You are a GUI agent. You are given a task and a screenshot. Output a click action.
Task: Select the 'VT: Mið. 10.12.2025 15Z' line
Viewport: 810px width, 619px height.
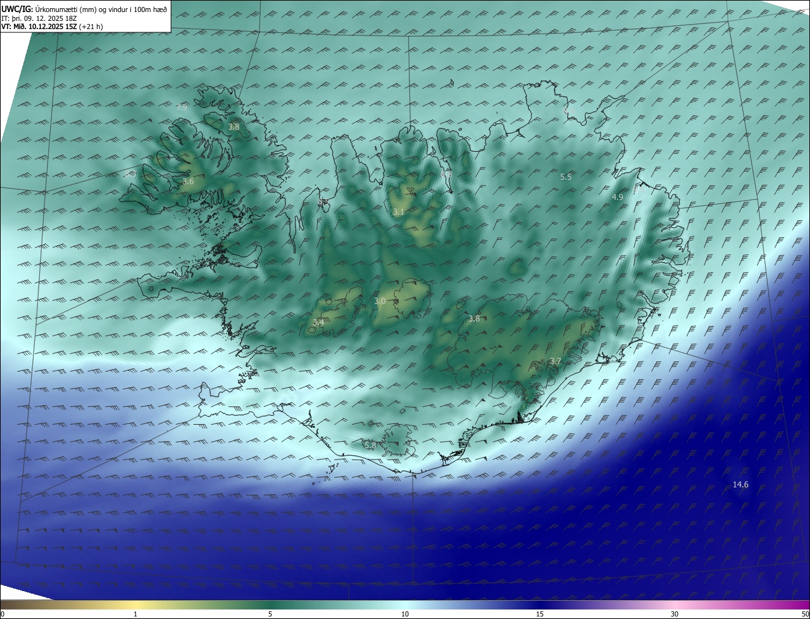52,27
